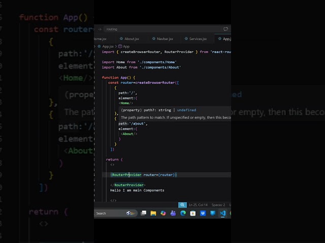This screenshot has width=325, height=243.
Task: Open the Home.jsx editor tab
Action: point(101,39)
